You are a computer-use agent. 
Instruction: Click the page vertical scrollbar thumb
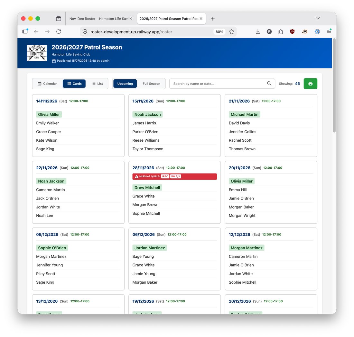(334, 86)
